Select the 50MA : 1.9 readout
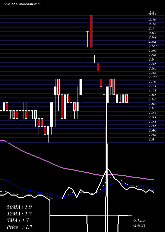Viewport: 165px width, 232px height. coord(19,207)
